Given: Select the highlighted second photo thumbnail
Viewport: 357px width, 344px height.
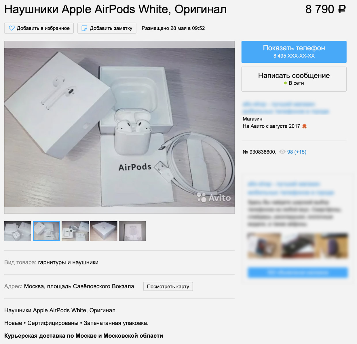Looking at the screenshot, I should pyautogui.click(x=47, y=231).
